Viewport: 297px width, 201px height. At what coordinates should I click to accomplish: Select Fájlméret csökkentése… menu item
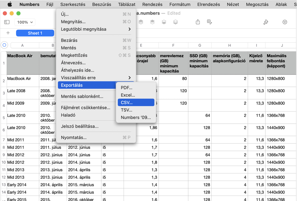87,107
